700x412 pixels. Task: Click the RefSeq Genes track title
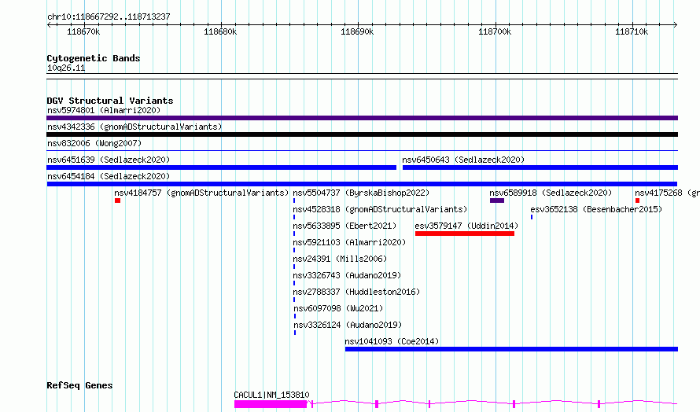(79, 385)
